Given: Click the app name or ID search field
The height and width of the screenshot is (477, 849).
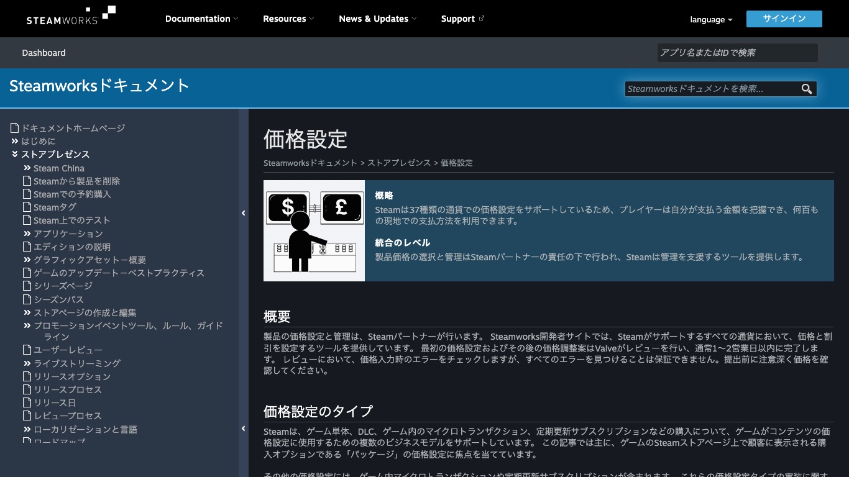Looking at the screenshot, I should click(x=738, y=53).
